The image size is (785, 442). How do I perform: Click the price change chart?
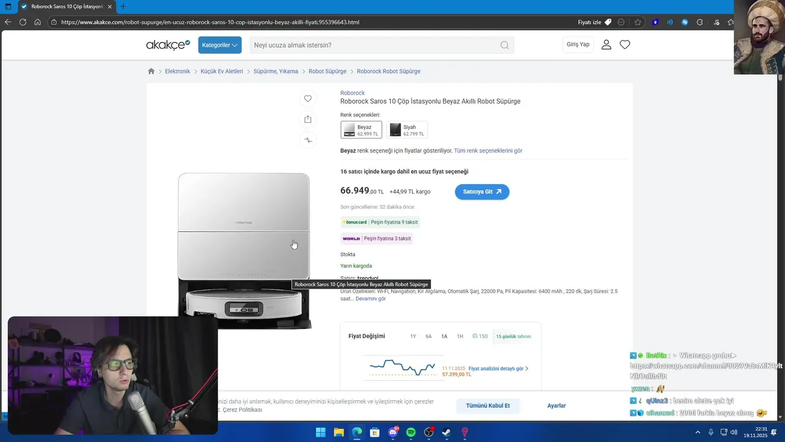(x=403, y=368)
